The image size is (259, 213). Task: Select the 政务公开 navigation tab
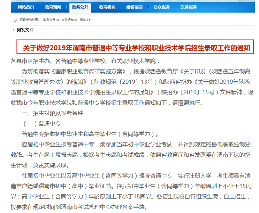coord(80,7)
